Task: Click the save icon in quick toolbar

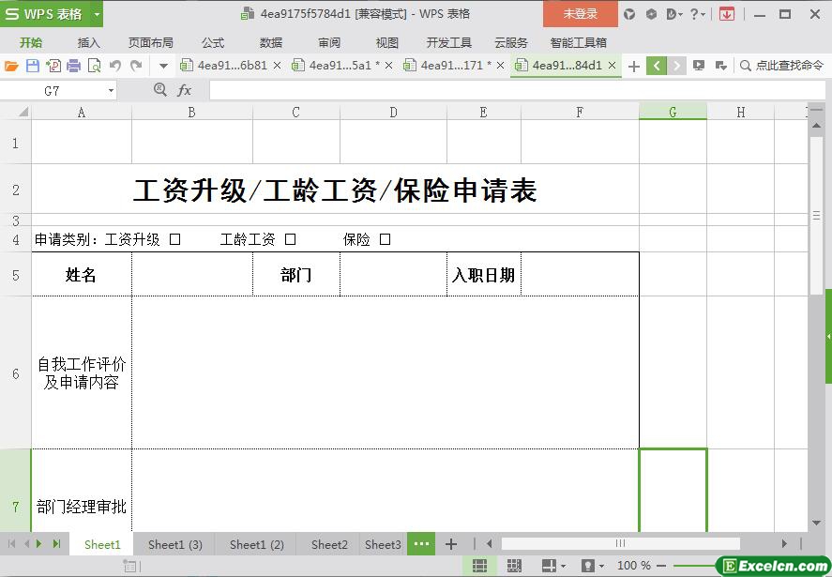Action: pyautogui.click(x=33, y=66)
